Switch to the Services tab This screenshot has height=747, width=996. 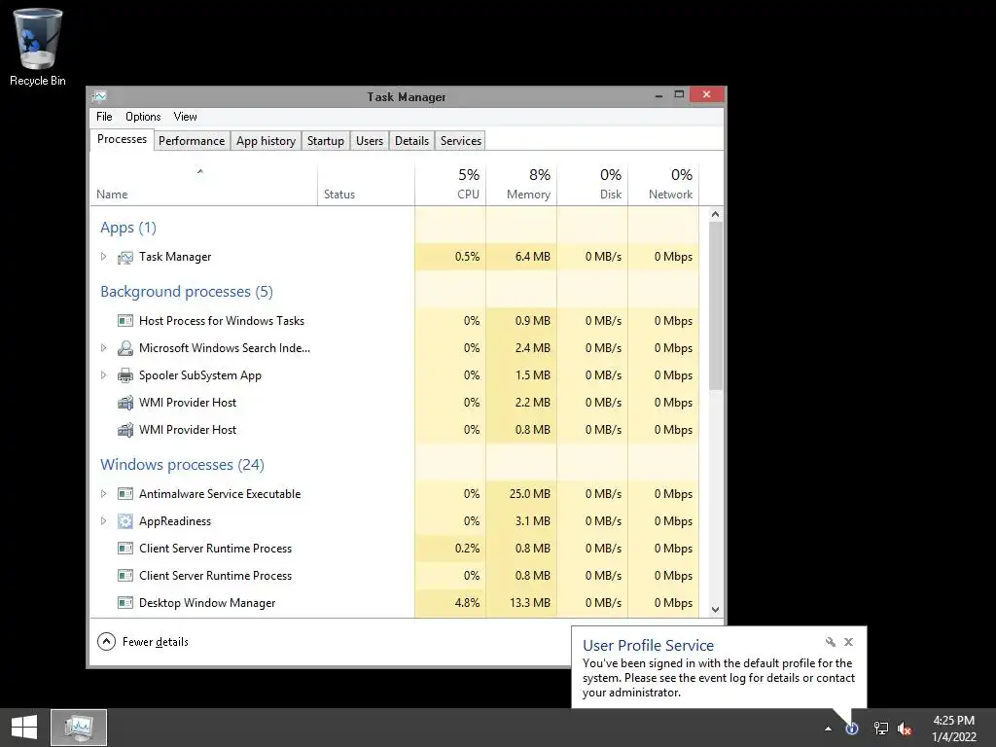(x=460, y=140)
